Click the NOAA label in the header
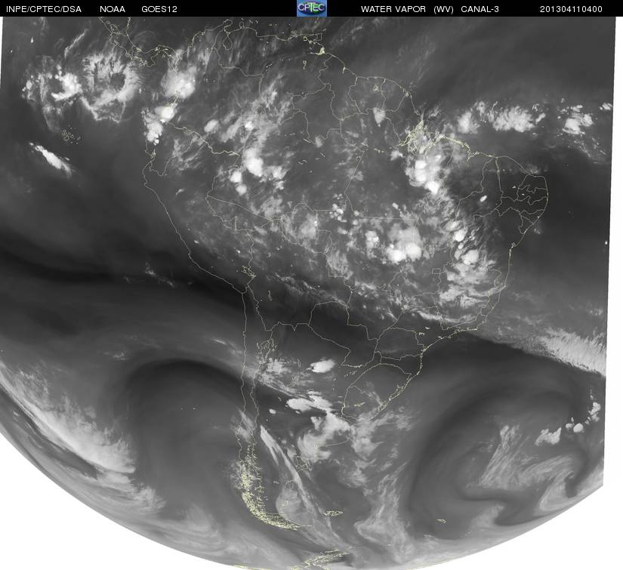Image resolution: width=623 pixels, height=570 pixels. point(113,9)
